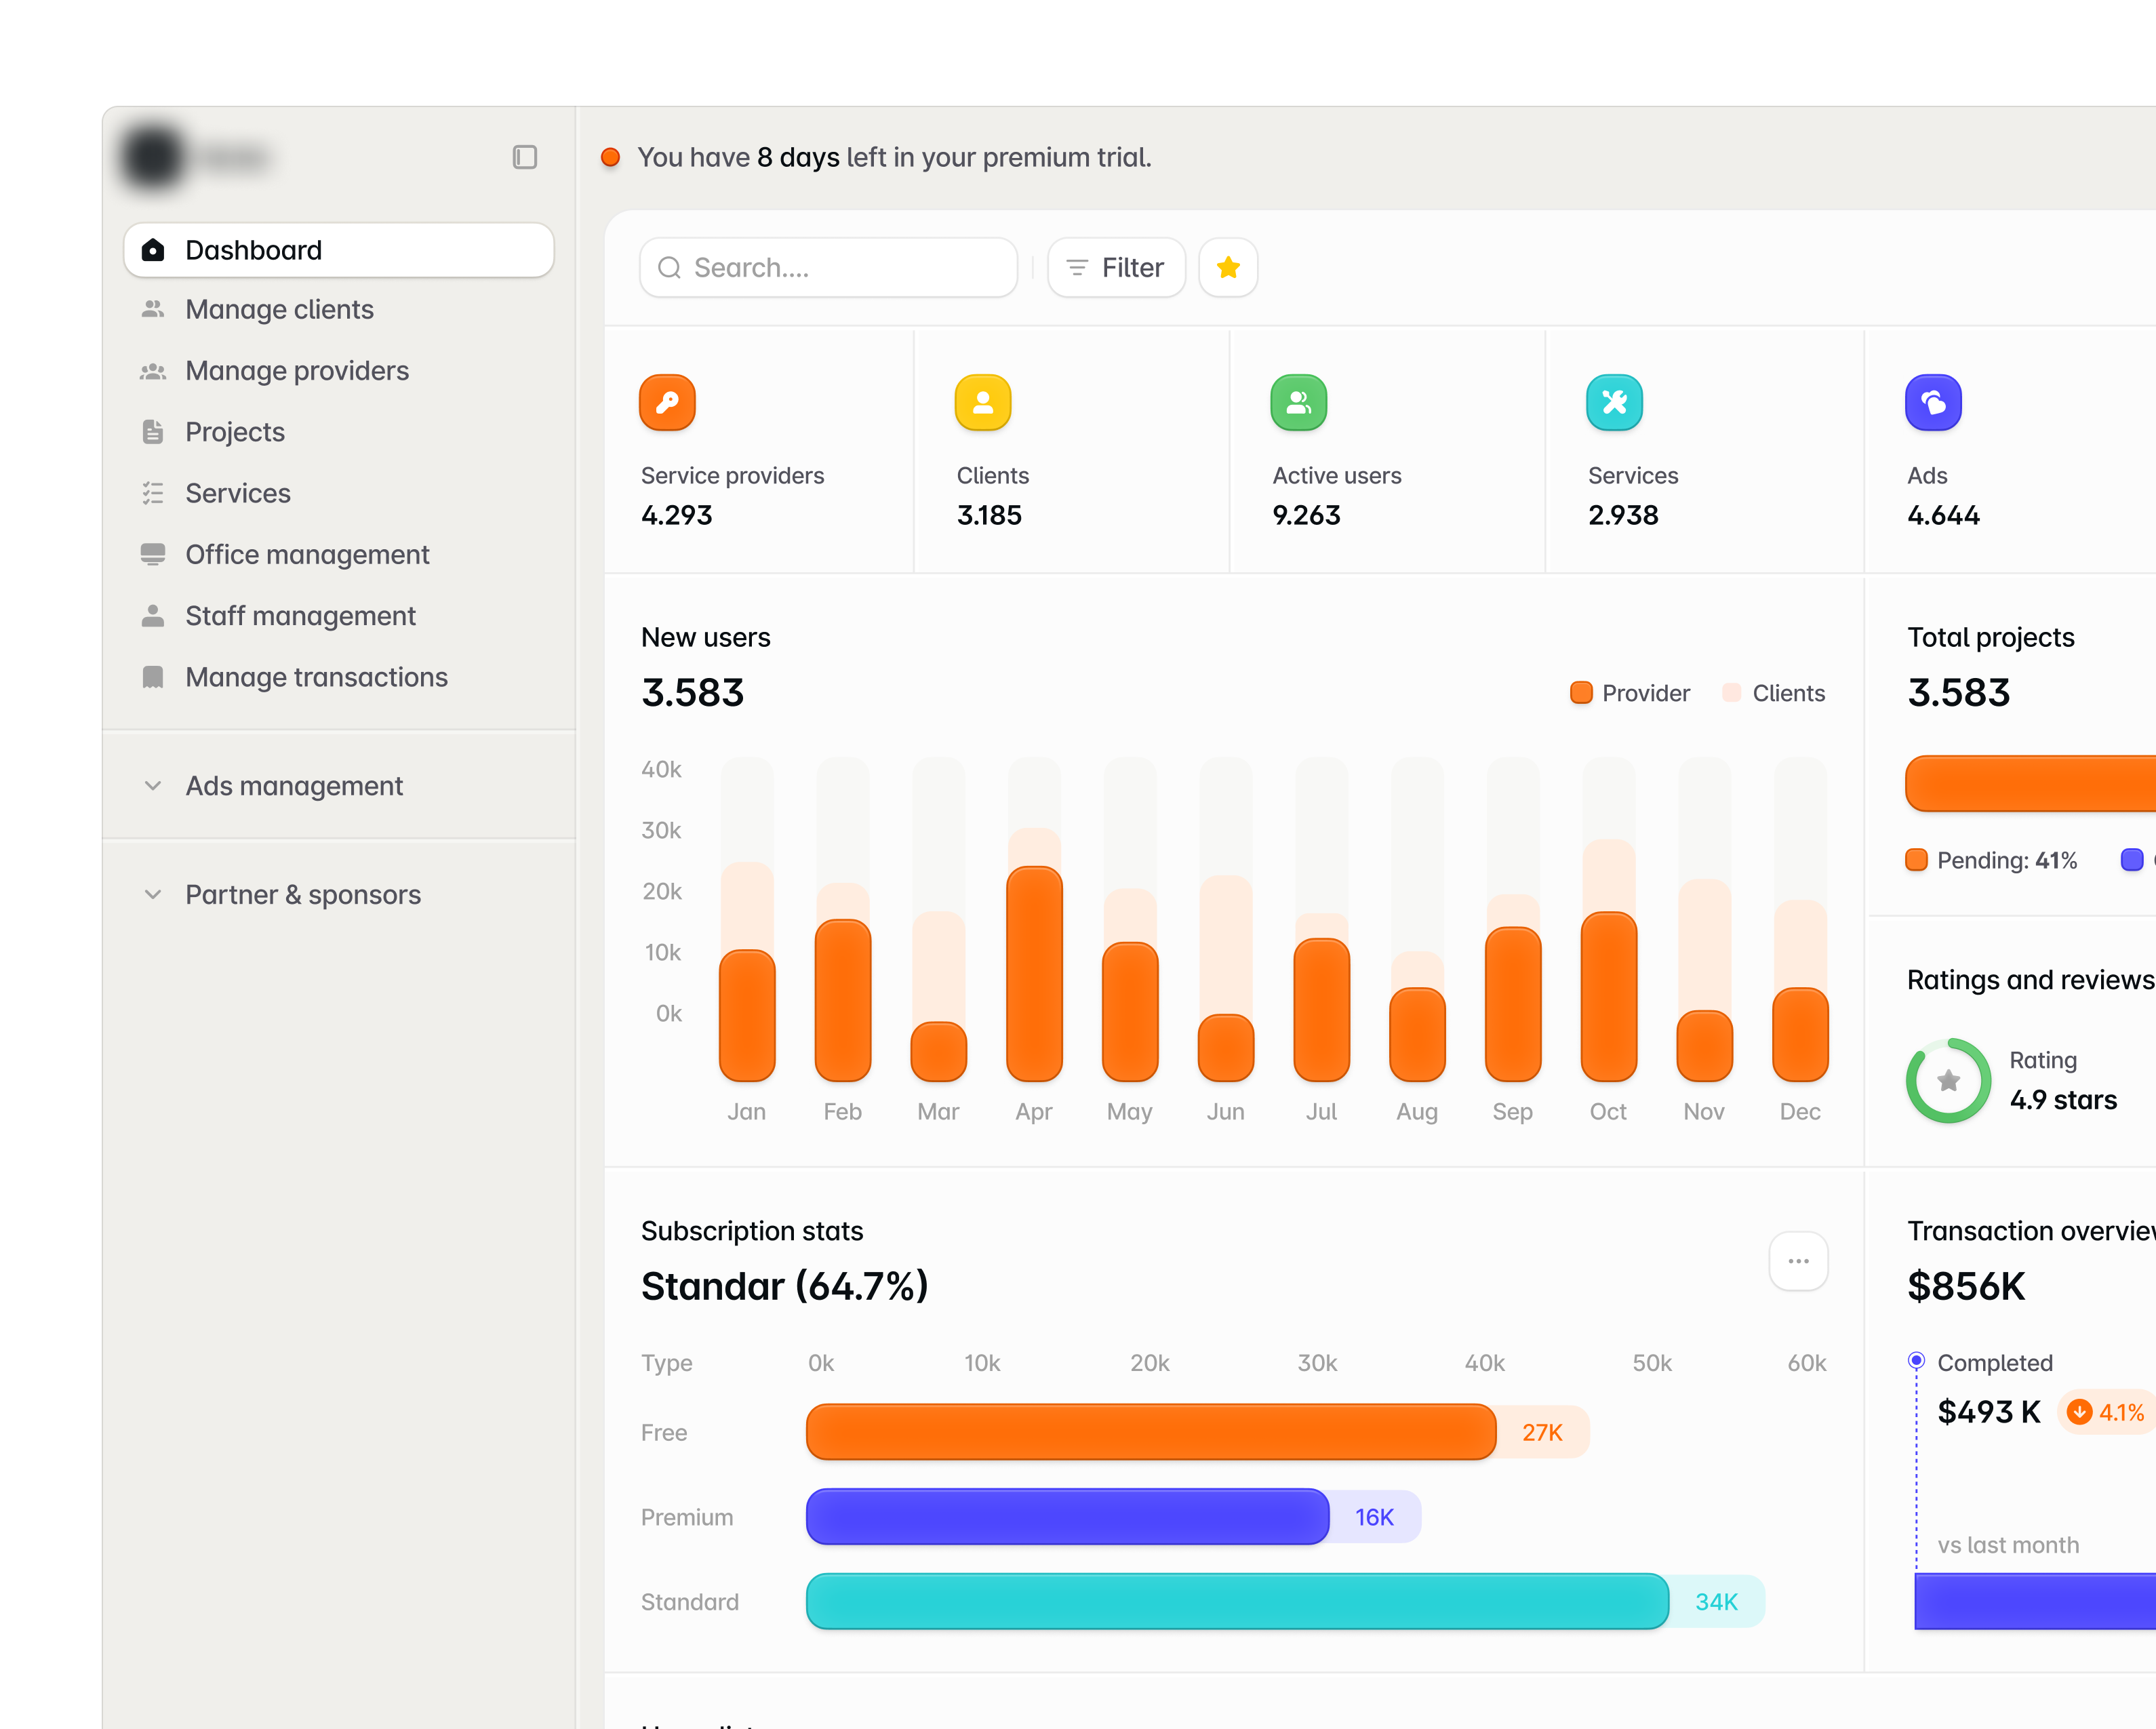
Task: Open Subscription stats three-dot menu
Action: [1798, 1261]
